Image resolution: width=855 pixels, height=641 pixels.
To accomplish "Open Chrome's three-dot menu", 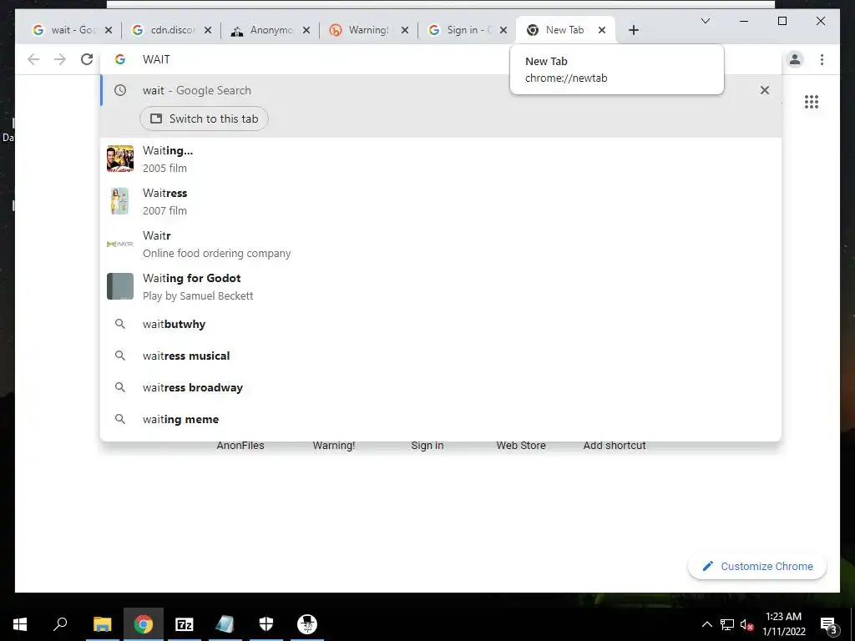I will (822, 59).
